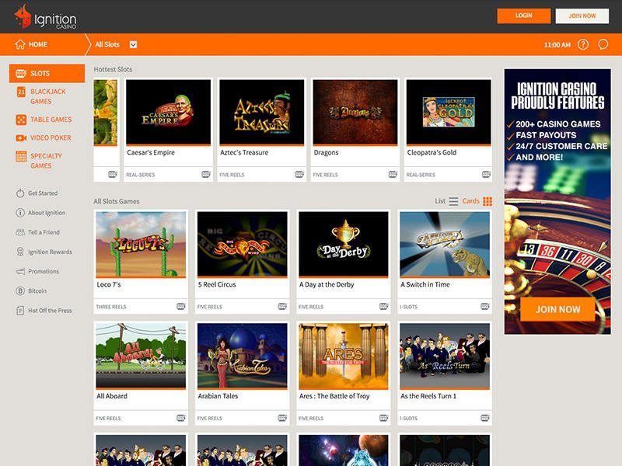This screenshot has height=466, width=622.
Task: Click the Promotions megaphone icon
Action: click(x=20, y=271)
